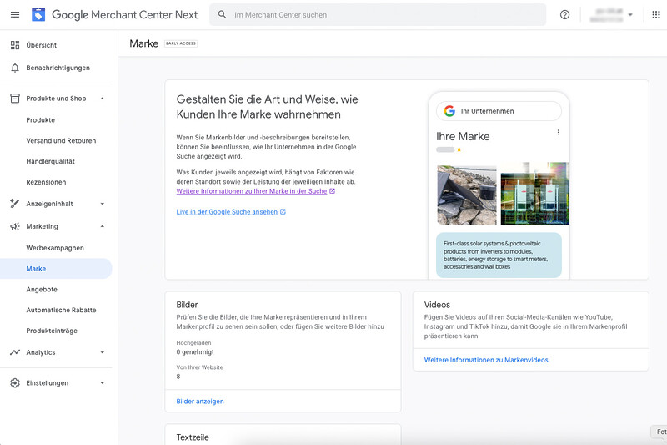Click the star rating icon in preview
Image resolution: width=667 pixels, height=445 pixels.
pyautogui.click(x=459, y=149)
